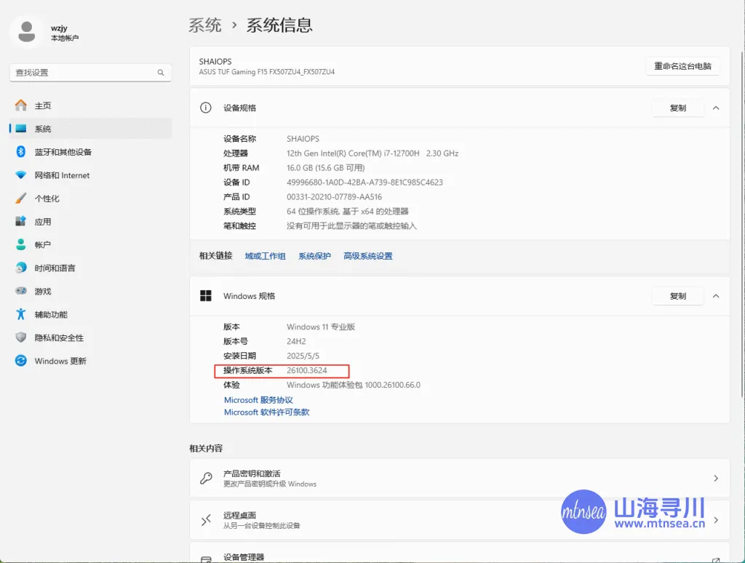Click the System (系统) monitor icon
The height and width of the screenshot is (563, 745).
click(20, 129)
